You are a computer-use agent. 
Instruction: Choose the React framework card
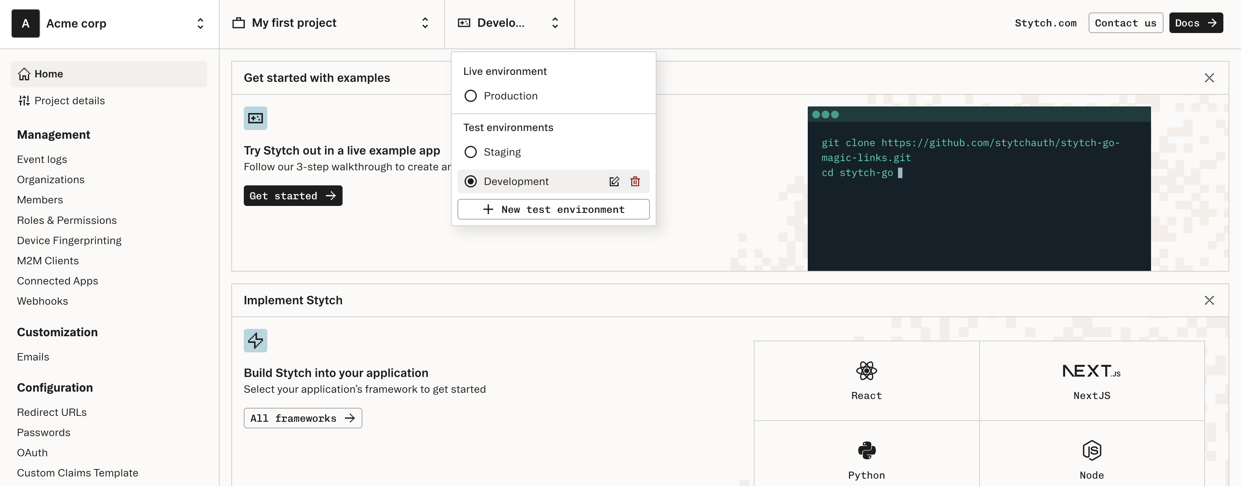coord(866,381)
